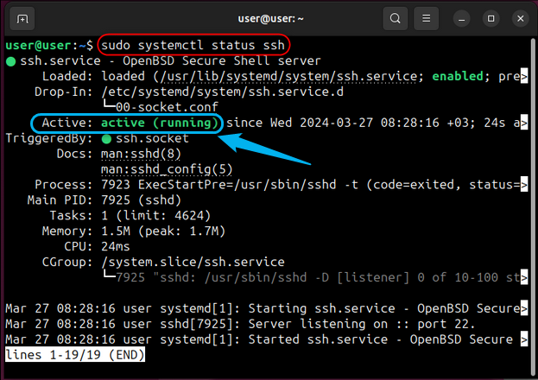
Task: Click the man:sshd_config(5) docs reference
Action: (166, 169)
